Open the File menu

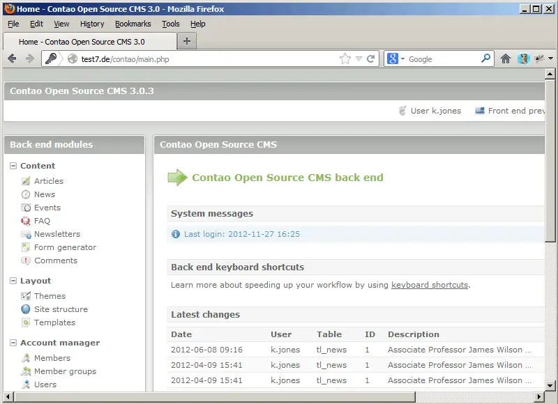(13, 24)
